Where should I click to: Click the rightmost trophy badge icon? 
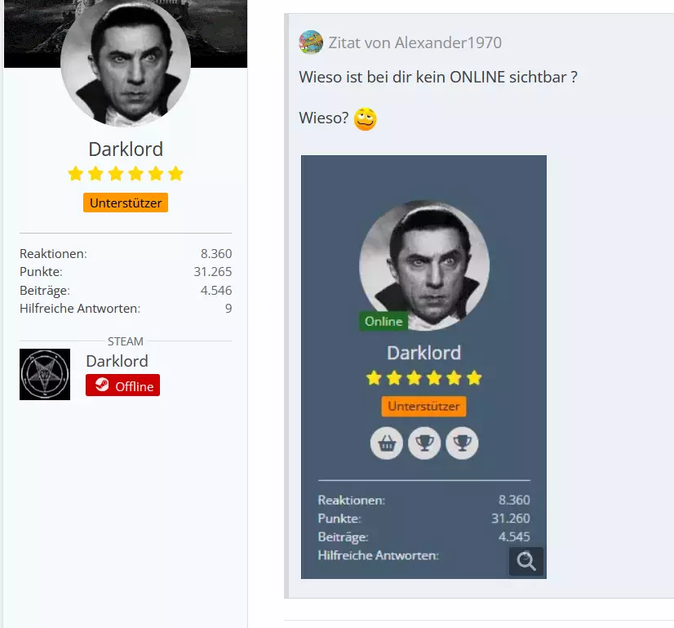click(x=462, y=443)
